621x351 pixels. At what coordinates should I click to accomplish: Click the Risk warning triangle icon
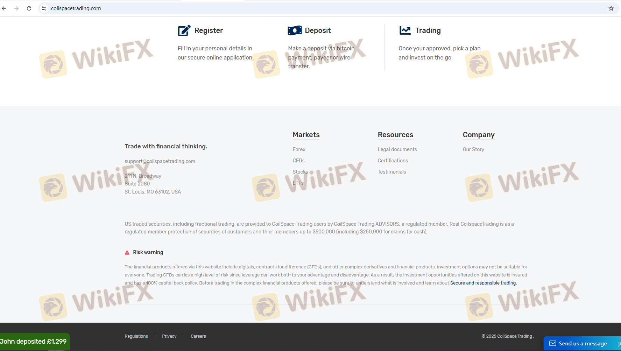[x=127, y=253]
